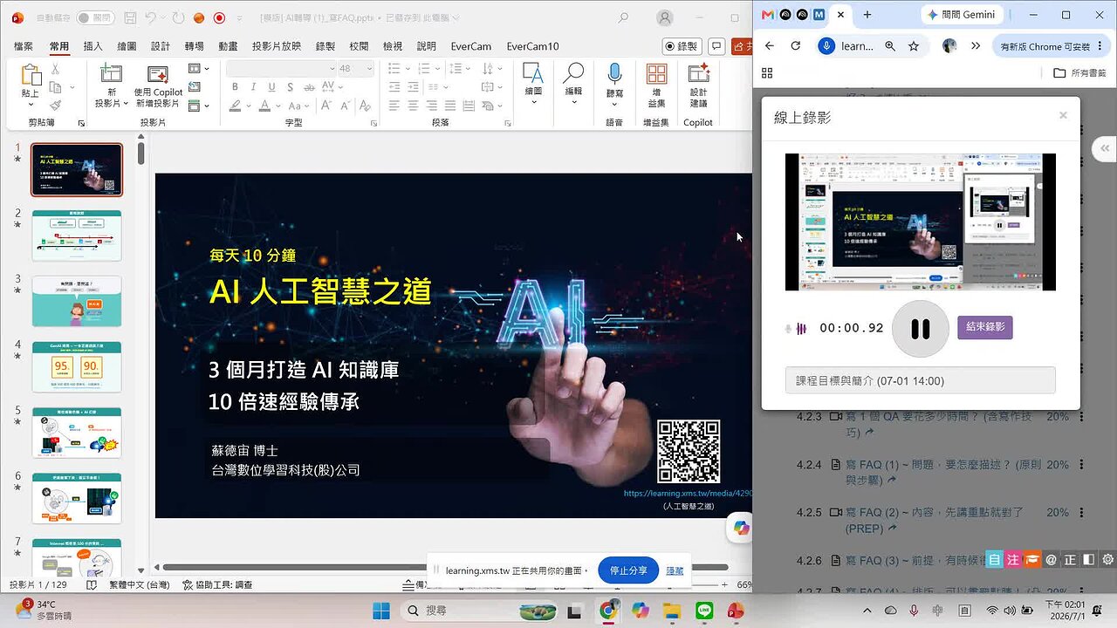Click the 結束錄影 (End recording) button
The width and height of the screenshot is (1117, 628).
(985, 328)
